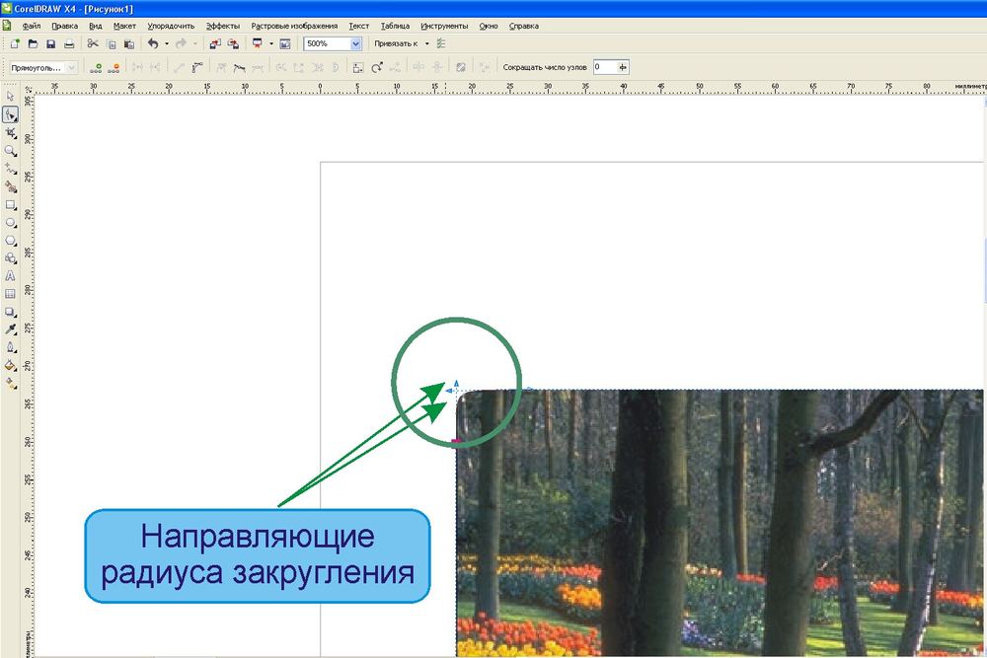Create a new document

tap(15, 43)
